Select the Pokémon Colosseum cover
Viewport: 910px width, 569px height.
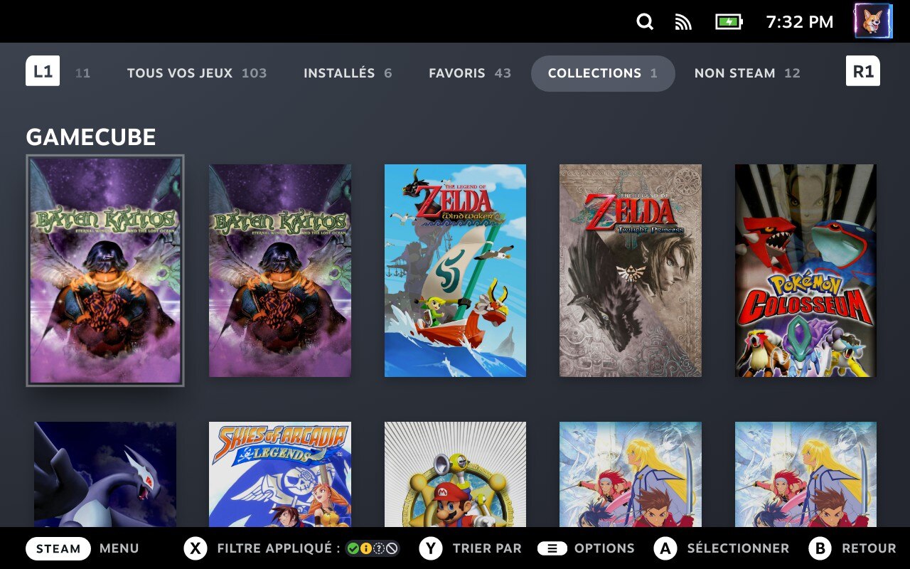coord(805,270)
